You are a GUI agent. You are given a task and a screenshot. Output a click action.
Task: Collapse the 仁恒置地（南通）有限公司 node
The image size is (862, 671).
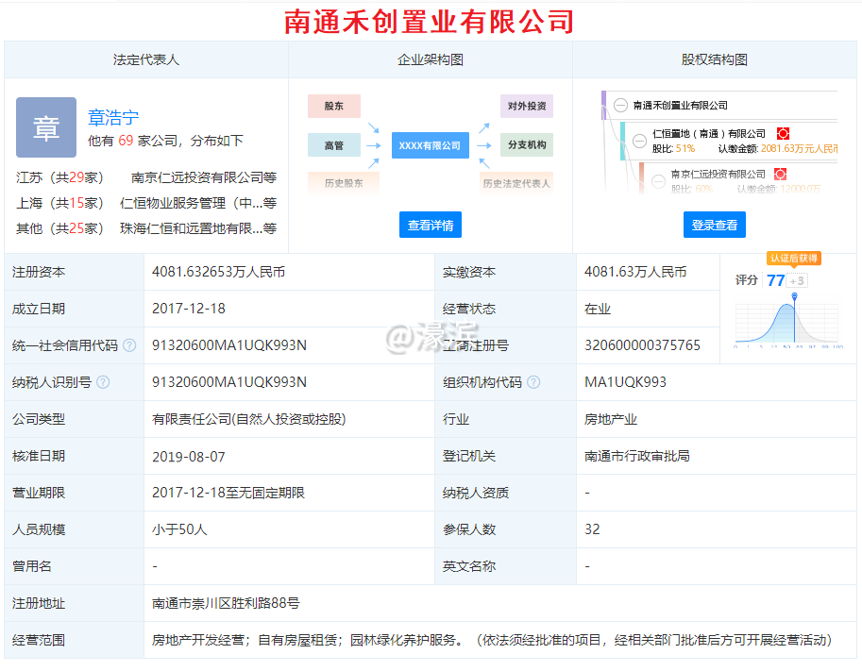(x=639, y=140)
